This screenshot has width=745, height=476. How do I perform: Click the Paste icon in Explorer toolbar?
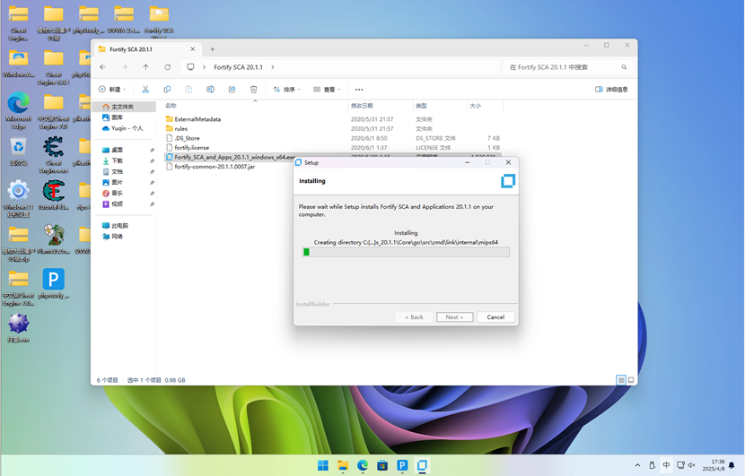pos(188,90)
